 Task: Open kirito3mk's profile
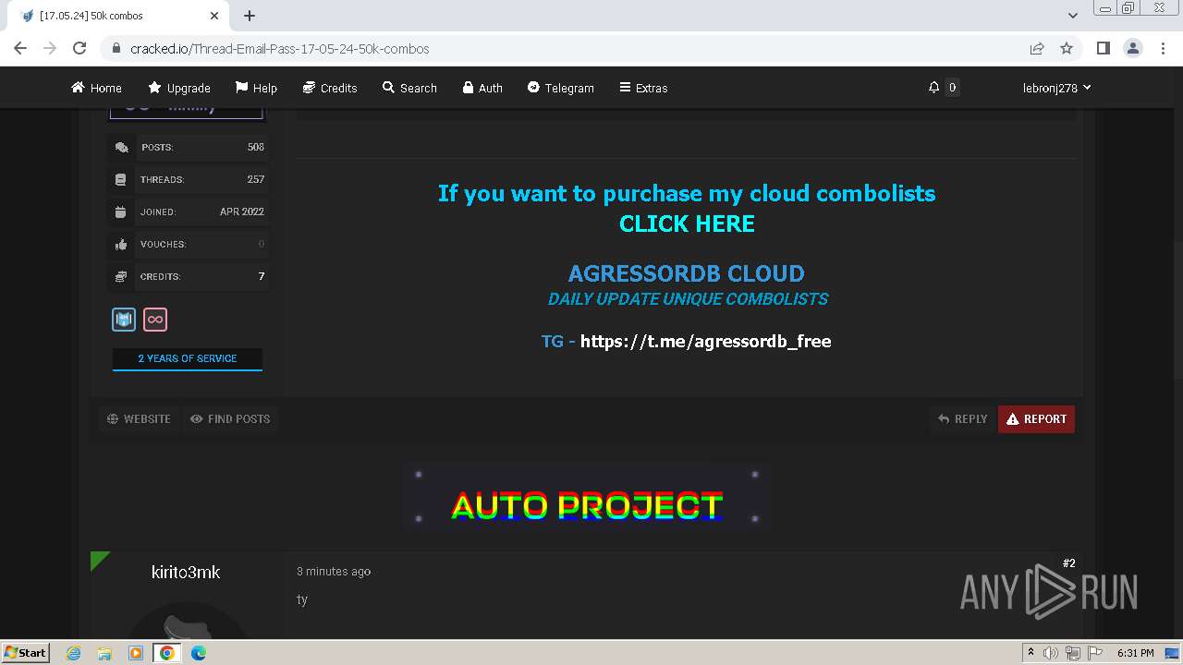(x=186, y=573)
